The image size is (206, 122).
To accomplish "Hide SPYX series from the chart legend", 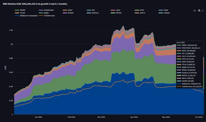I will pos(139,10).
